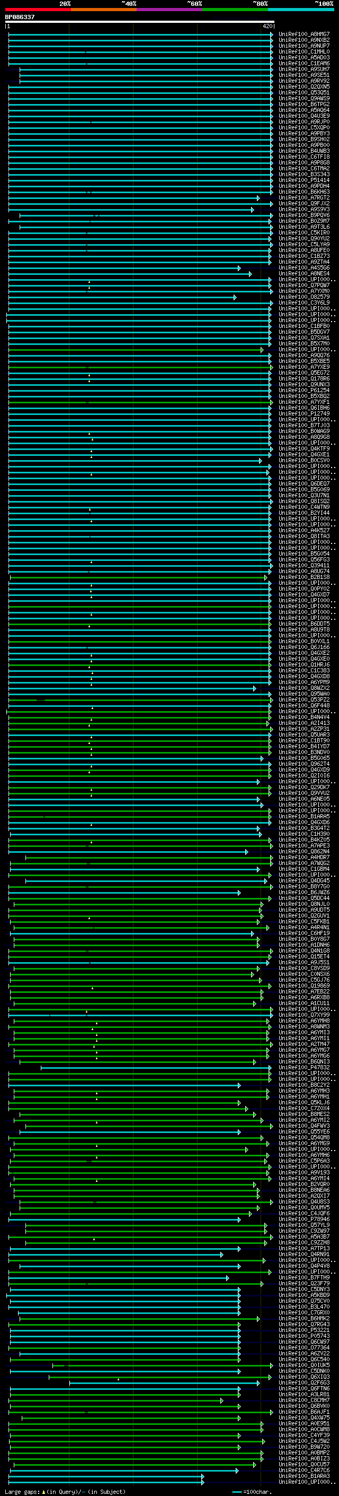Click the UniRef100_B6KH63 label
The width and height of the screenshot is (339, 1496).
click(304, 192)
